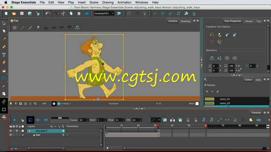Click the Add Keyframe K+ icon

[188, 120]
